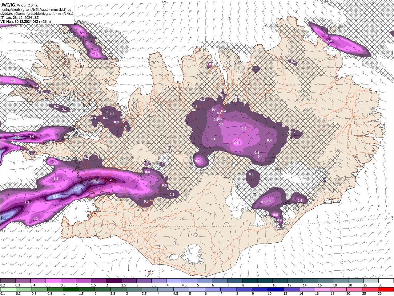The height and width of the screenshot is (296, 394).
Task: Click the 2.3 precipitation value label
Action: click(112, 180)
